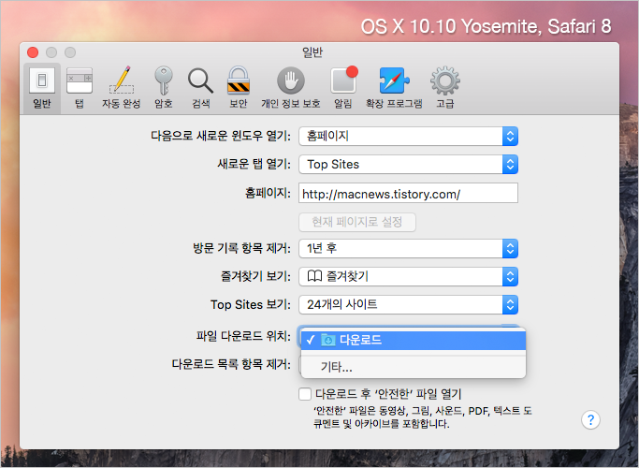This screenshot has width=639, height=468.
Task: Open the 새로운 탭 열기 Top Sites dropdown
Action: (x=408, y=165)
